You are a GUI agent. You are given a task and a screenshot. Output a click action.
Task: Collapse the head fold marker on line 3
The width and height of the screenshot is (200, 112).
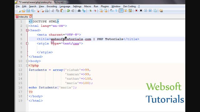[x=27, y=30]
